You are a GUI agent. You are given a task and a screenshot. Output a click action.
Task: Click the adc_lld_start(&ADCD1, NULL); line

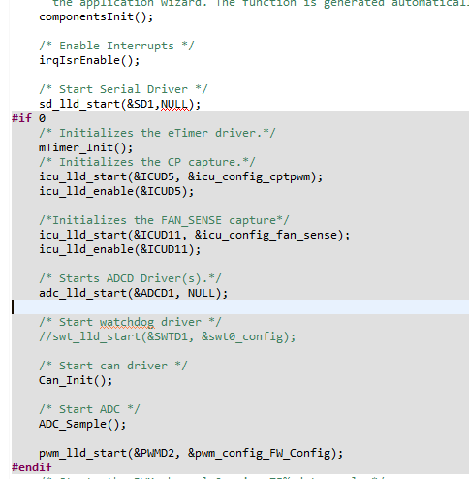point(134,293)
